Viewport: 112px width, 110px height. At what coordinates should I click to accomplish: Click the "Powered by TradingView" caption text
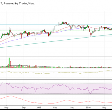19,4
